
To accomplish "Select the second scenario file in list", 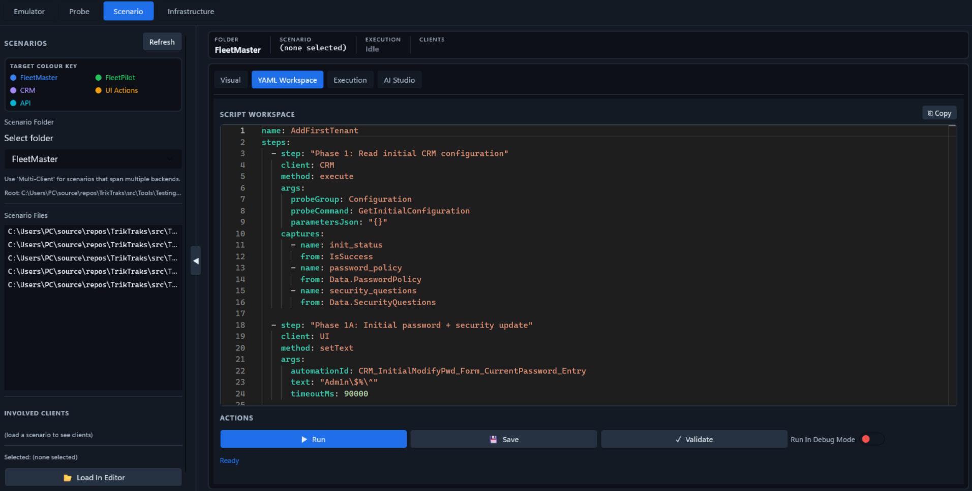I will 93,244.
